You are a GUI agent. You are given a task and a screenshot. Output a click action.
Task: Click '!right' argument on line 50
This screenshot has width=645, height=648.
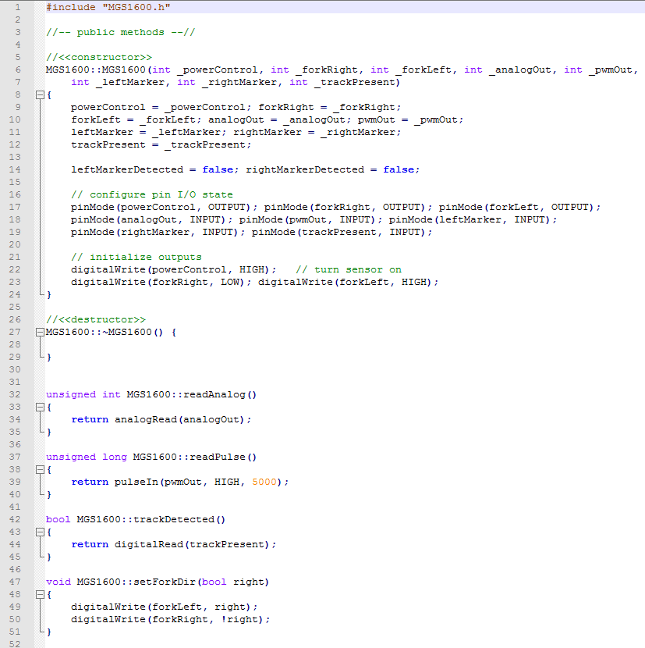coord(239,619)
